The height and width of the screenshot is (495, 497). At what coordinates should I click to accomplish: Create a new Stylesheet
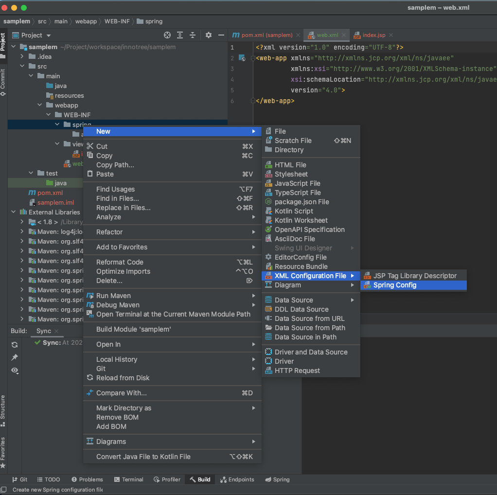(x=311, y=174)
